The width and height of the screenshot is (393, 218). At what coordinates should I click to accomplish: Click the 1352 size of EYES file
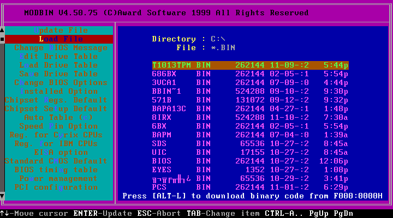[x=255, y=170]
